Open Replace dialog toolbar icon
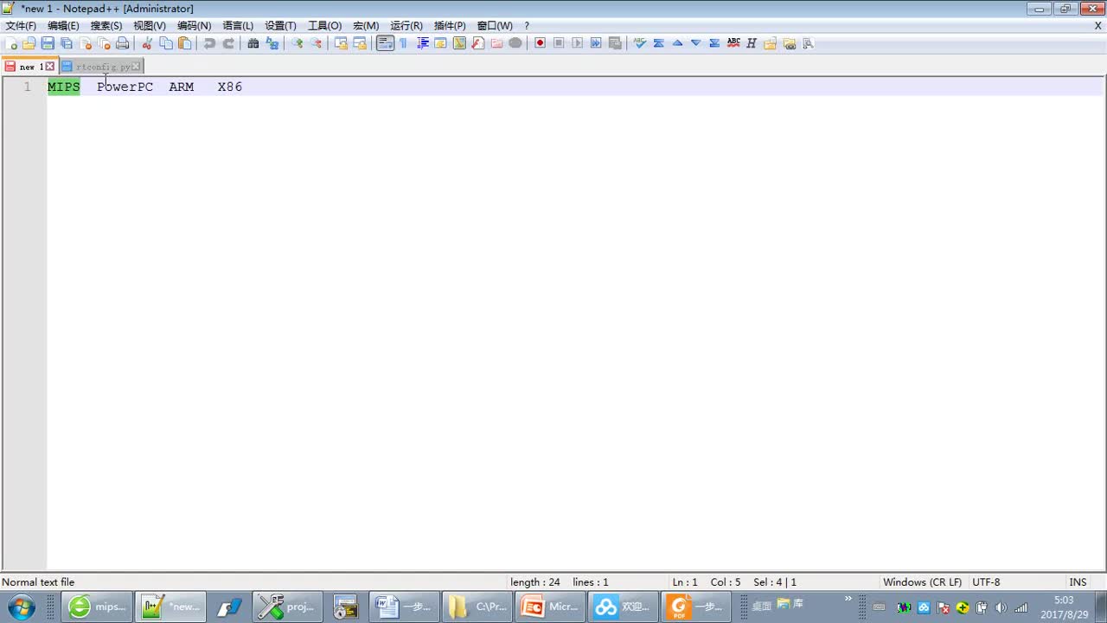 [272, 43]
